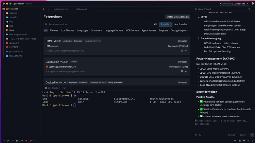Open notifications bell icon in status bar
255x143 pixels.
(x=253, y=141)
